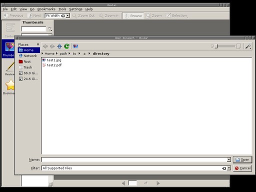Select Trash in the Places panel
The image size is (256, 192).
click(29, 67)
